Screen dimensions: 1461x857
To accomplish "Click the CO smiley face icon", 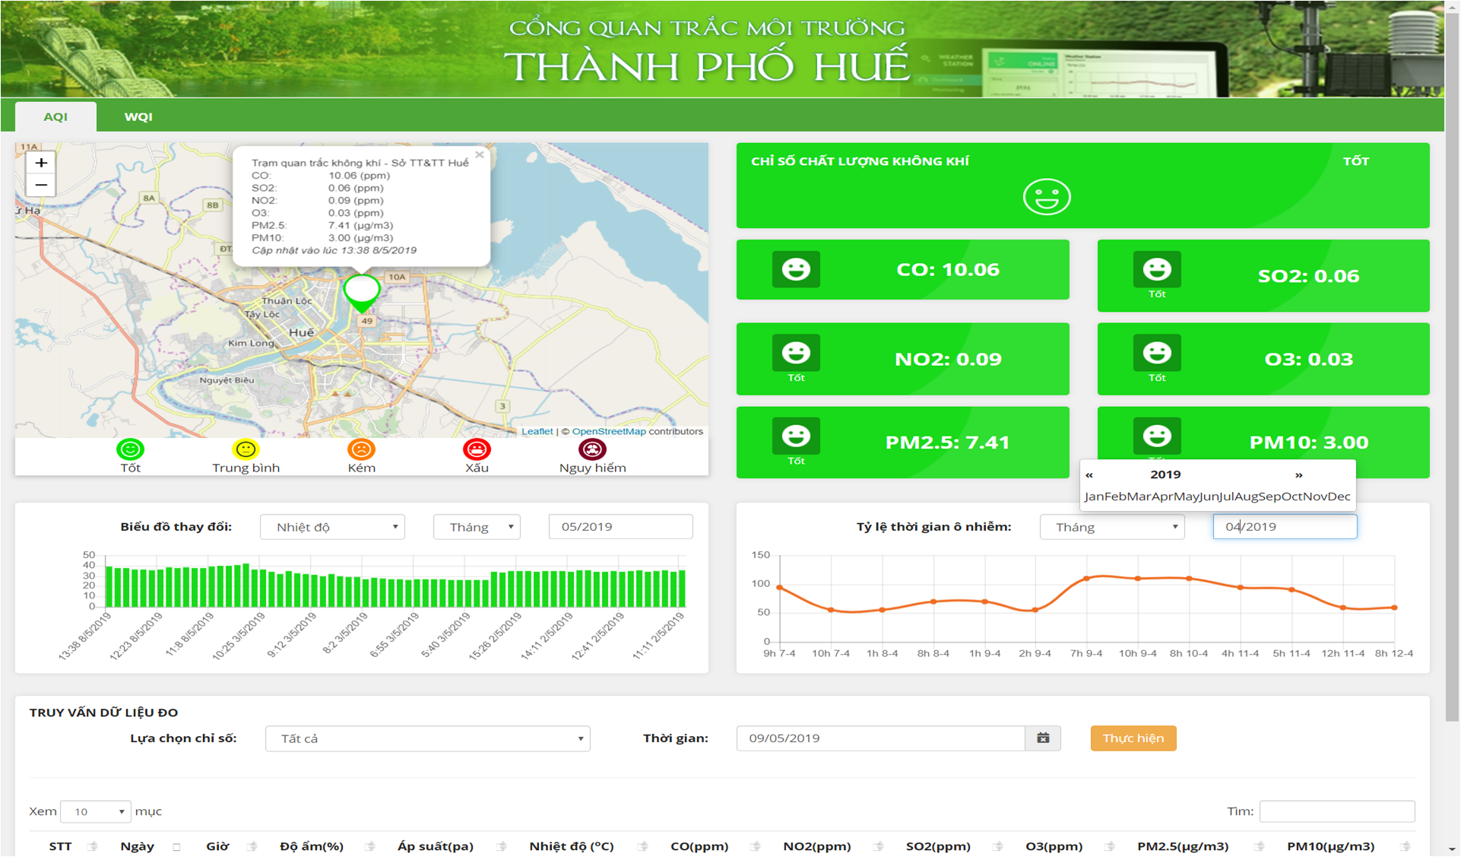I will click(796, 269).
